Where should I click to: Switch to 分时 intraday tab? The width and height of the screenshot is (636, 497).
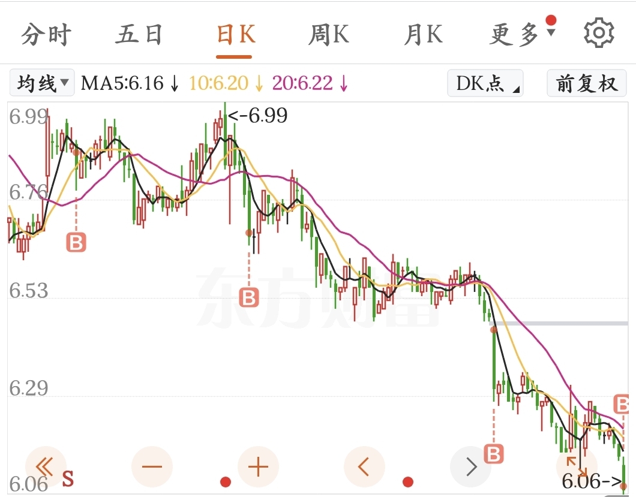(x=46, y=35)
